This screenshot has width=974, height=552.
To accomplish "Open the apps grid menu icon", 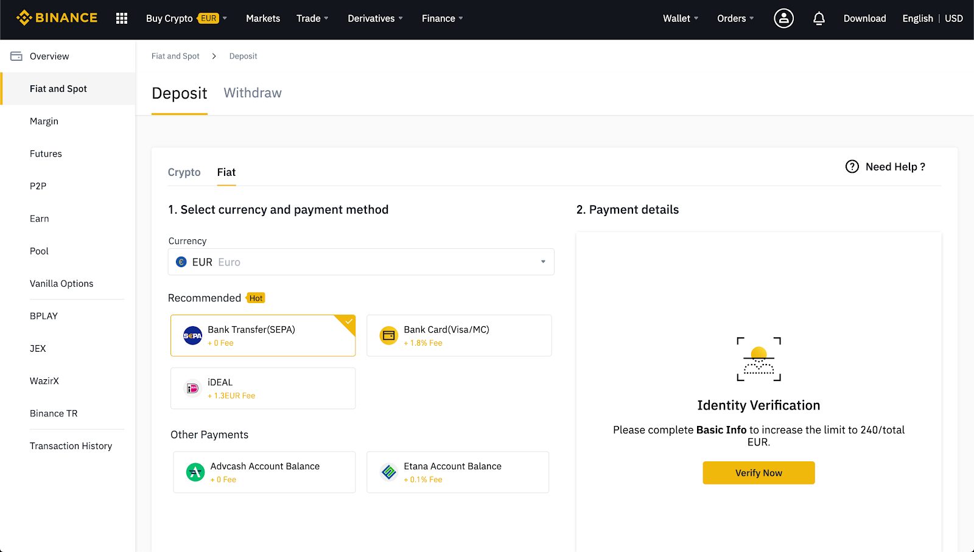I will tap(122, 18).
